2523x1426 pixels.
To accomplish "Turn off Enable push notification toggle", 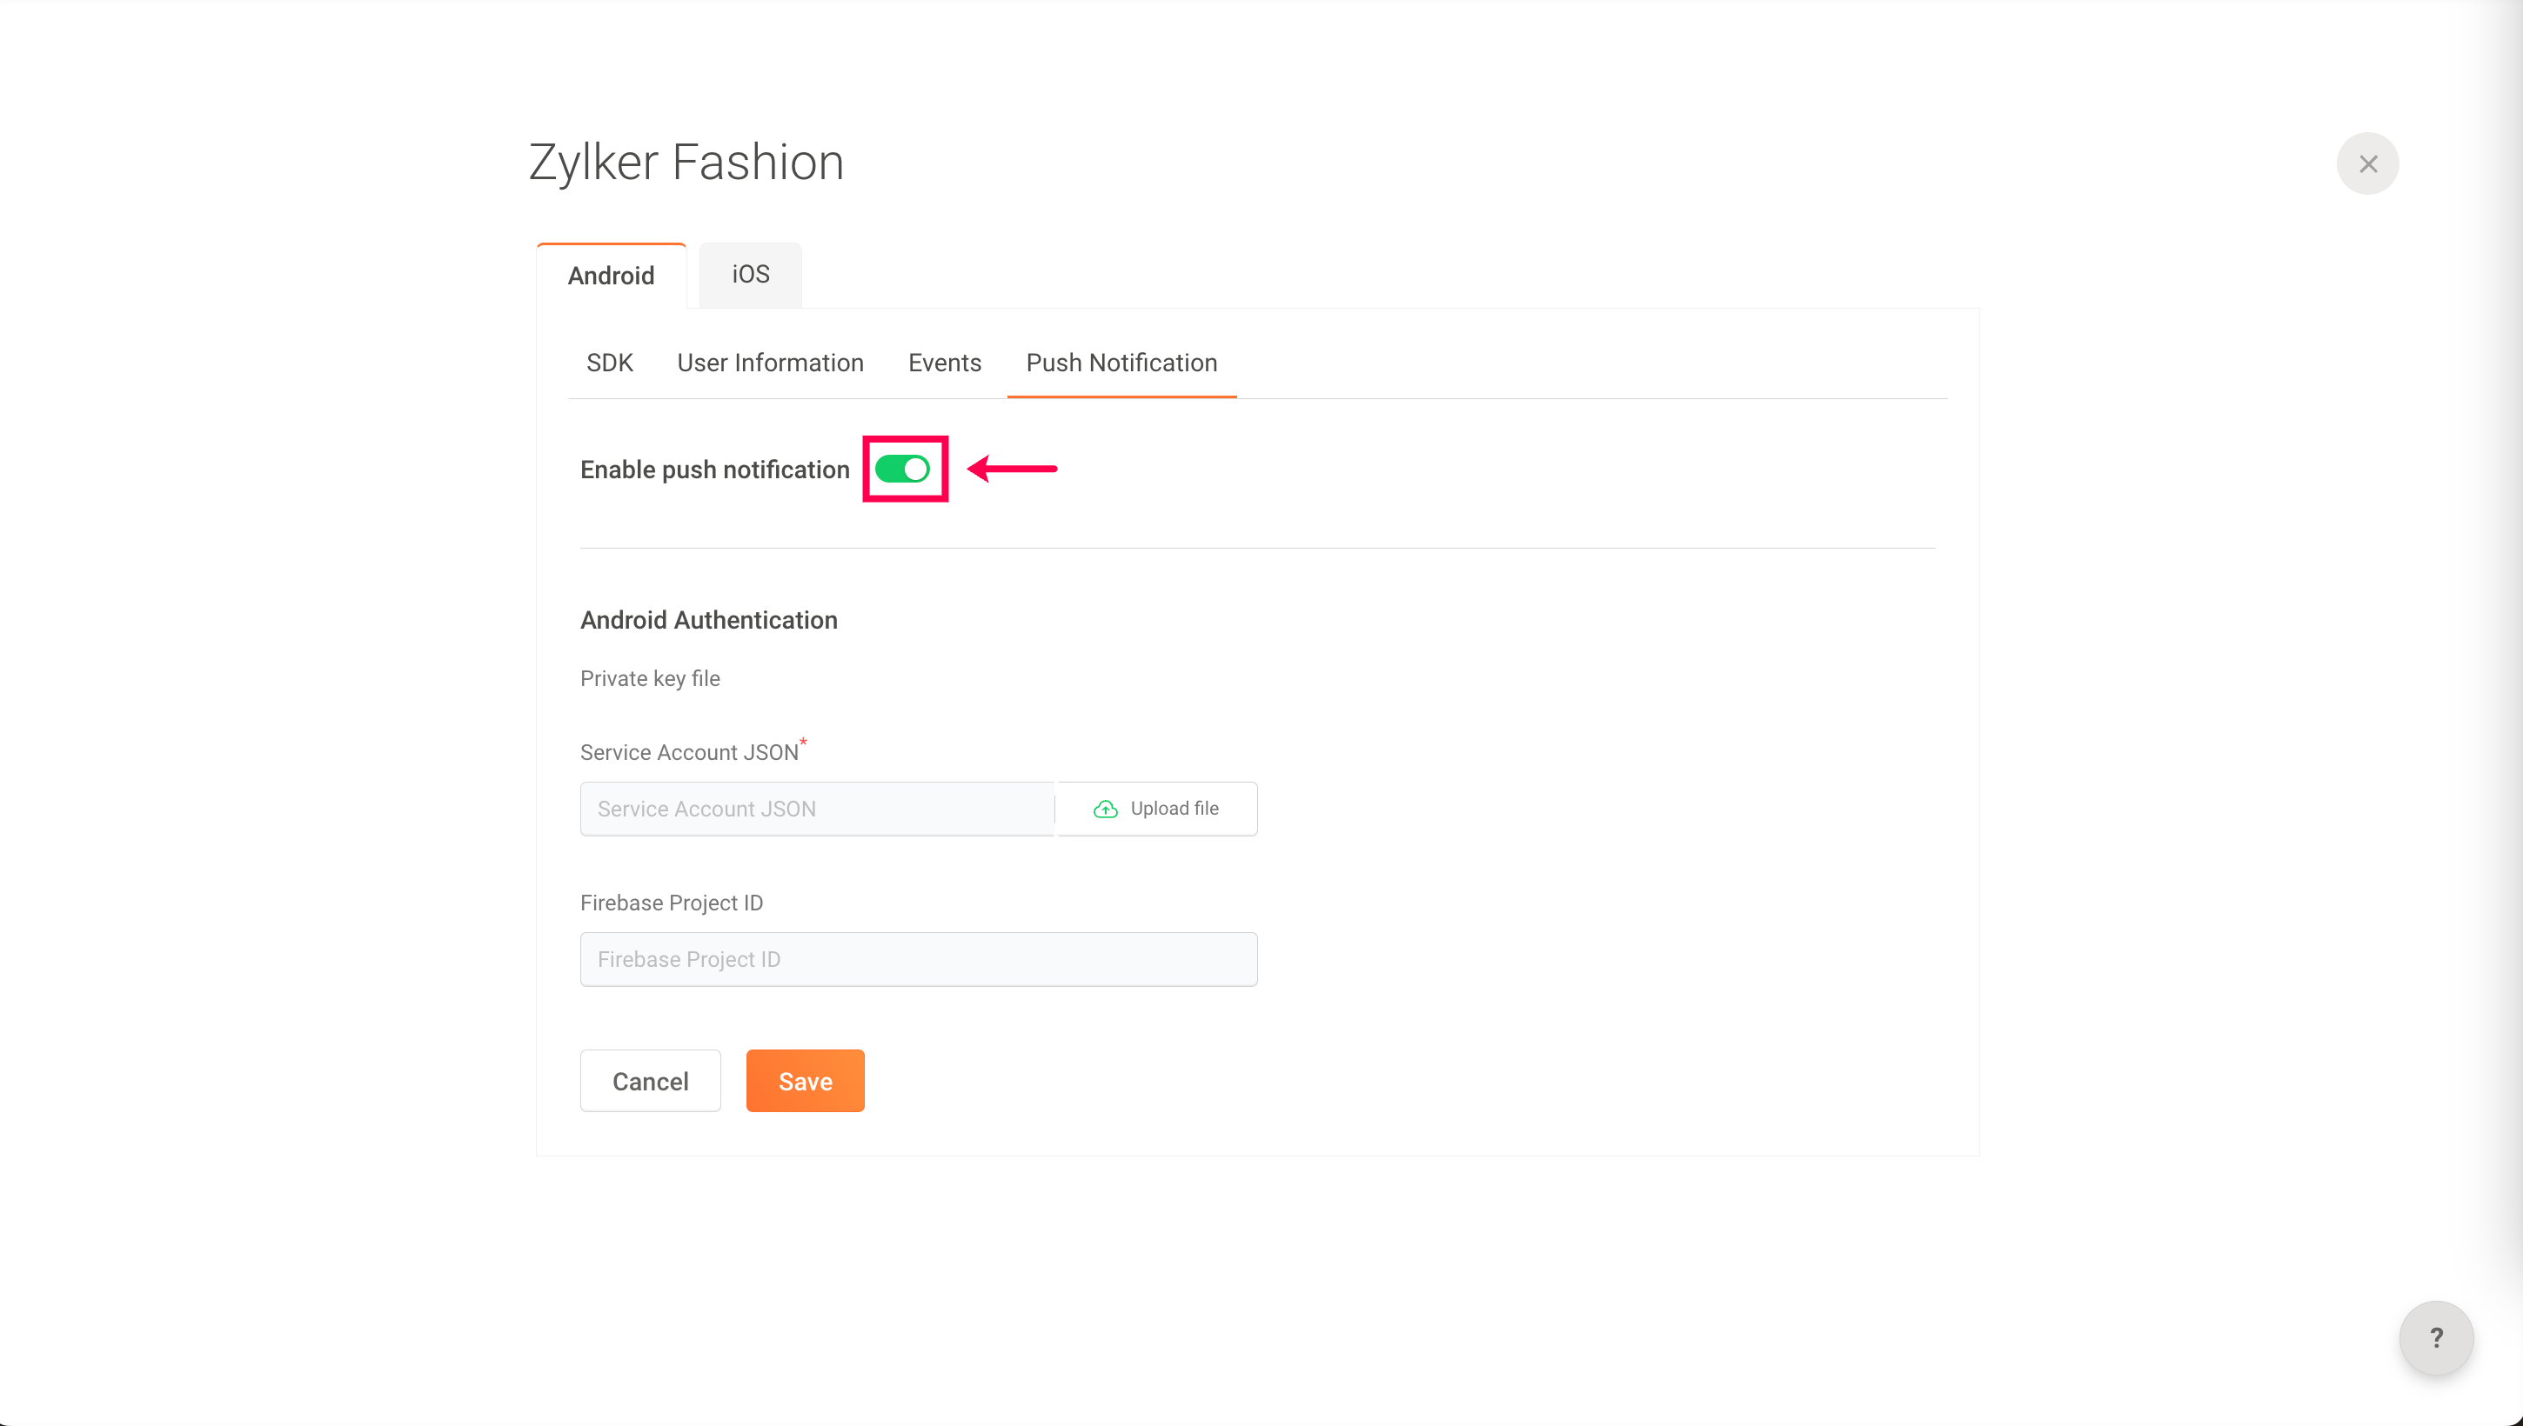I will point(902,470).
